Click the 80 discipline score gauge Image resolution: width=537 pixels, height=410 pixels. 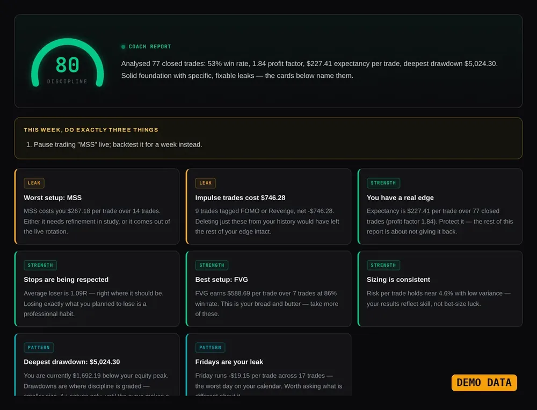(68, 63)
